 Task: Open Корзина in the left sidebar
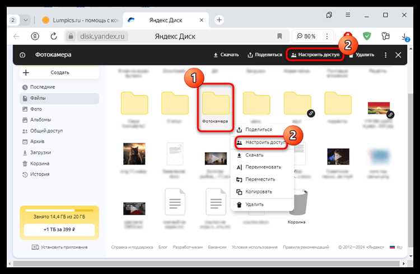tap(40, 163)
